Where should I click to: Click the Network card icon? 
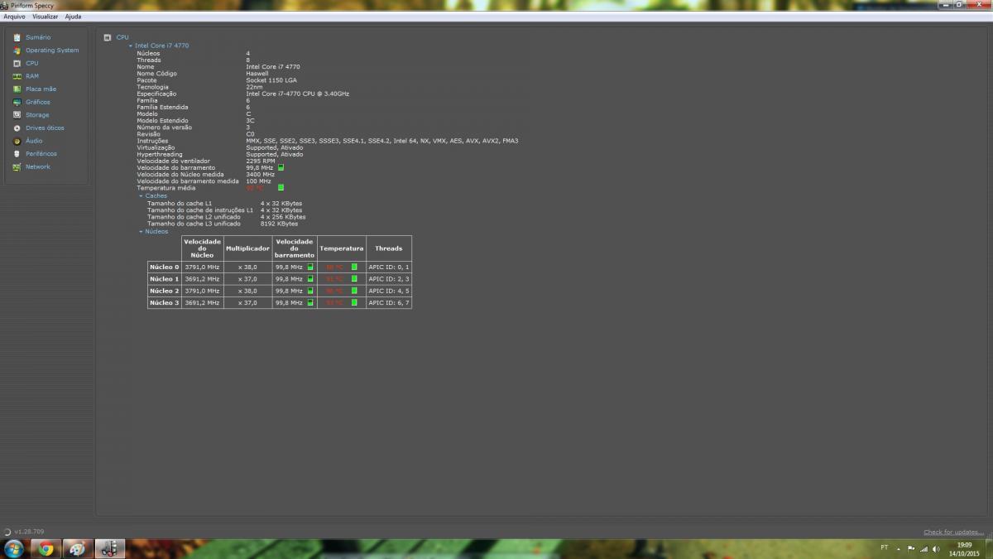click(17, 166)
